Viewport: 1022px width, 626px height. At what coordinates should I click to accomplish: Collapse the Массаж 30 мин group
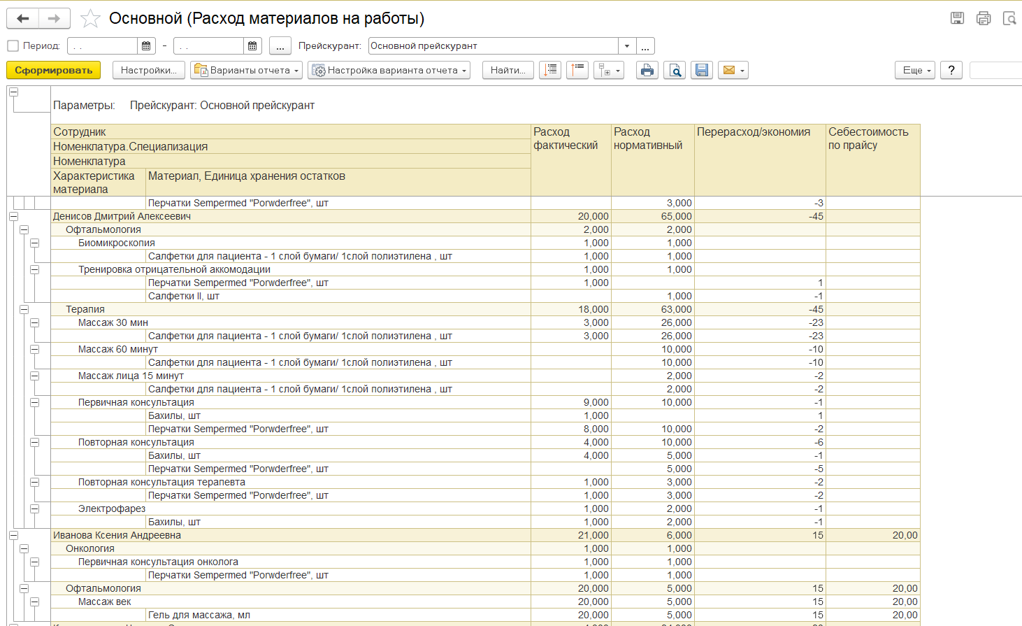click(34, 322)
